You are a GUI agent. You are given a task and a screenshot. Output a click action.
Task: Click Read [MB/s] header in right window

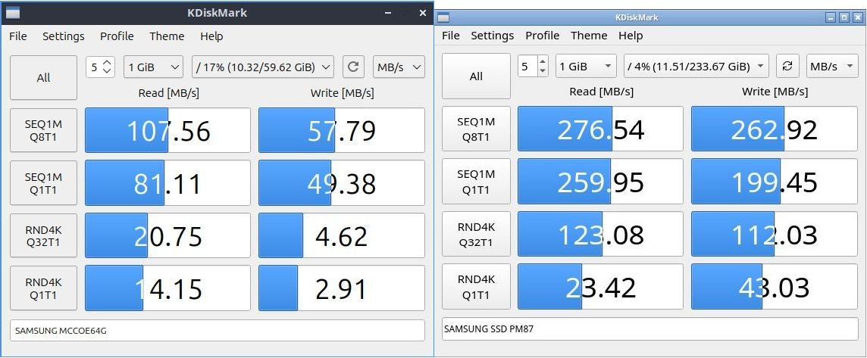602,92
